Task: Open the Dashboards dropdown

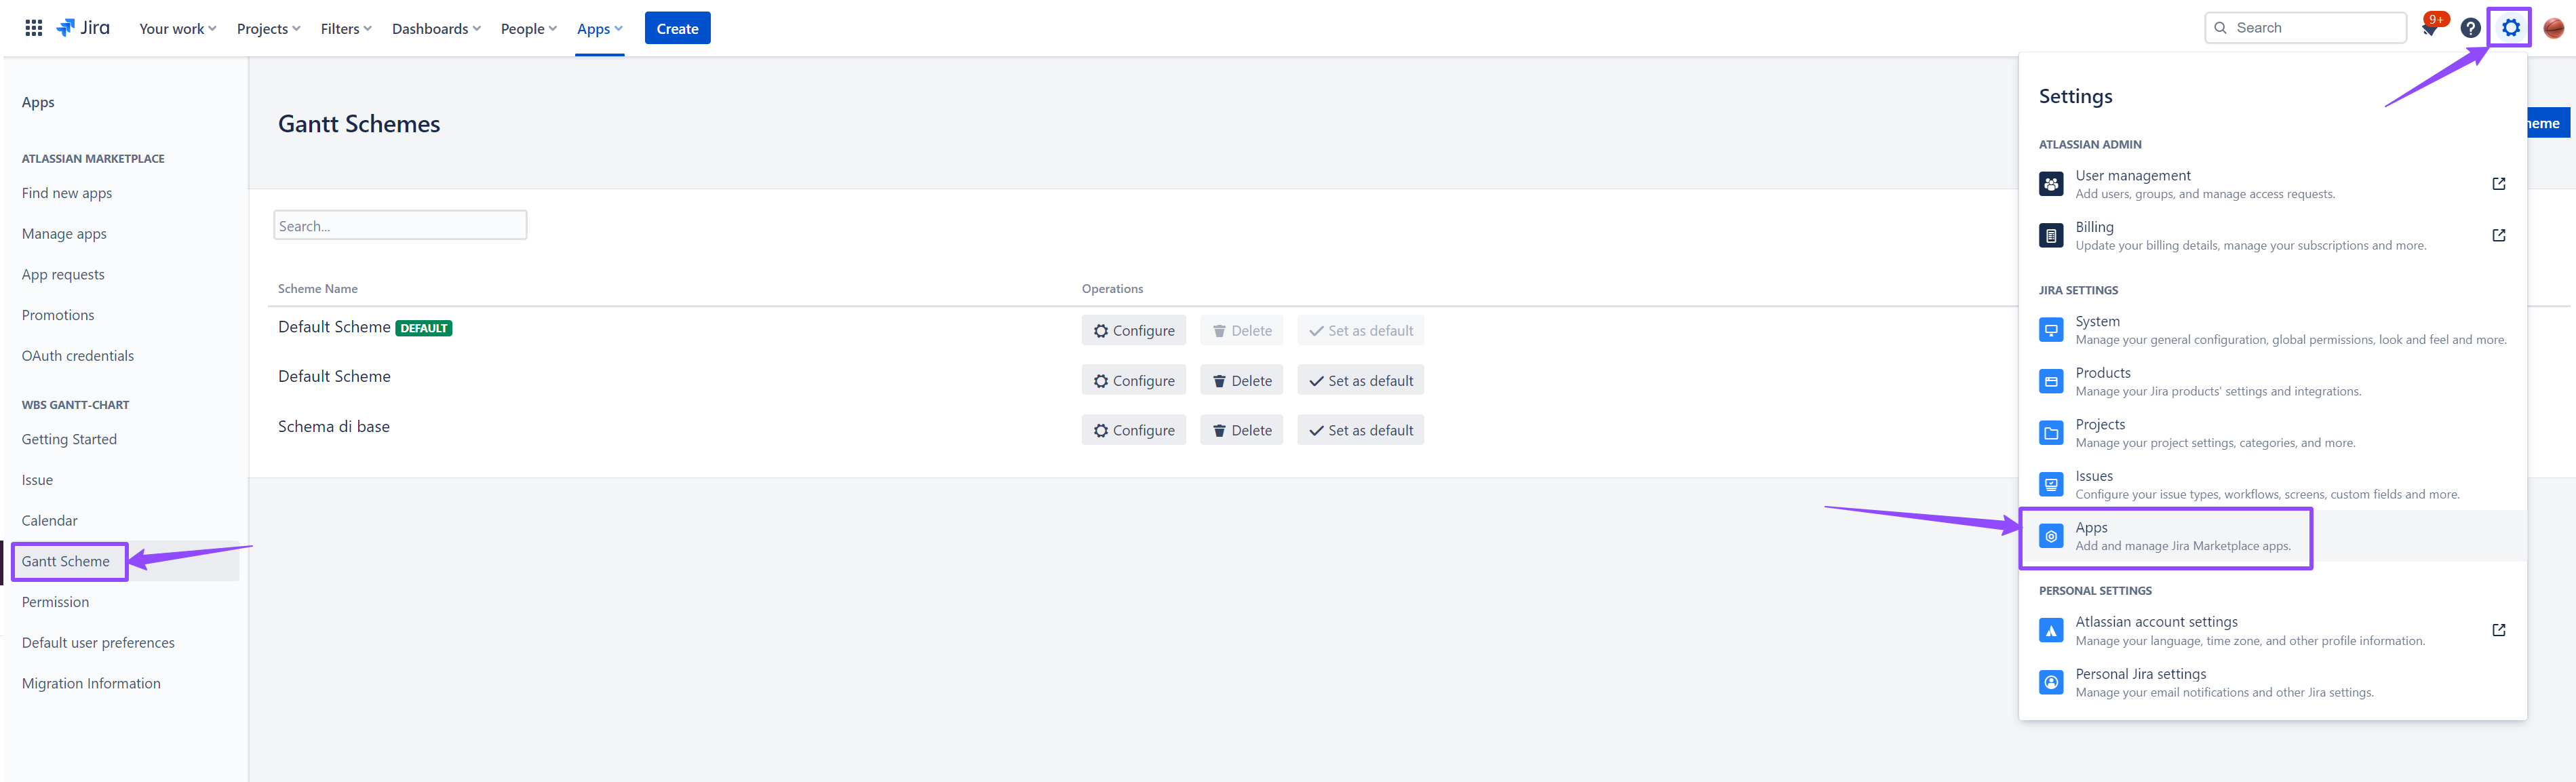Action: tap(435, 29)
